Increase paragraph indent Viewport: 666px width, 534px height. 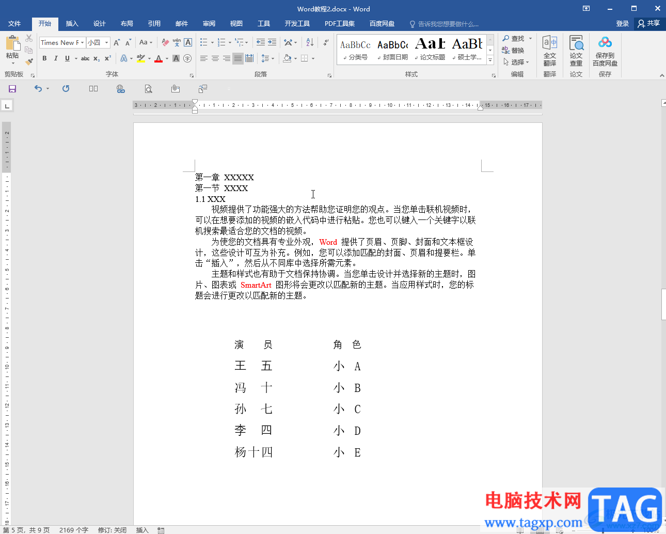[x=272, y=42]
